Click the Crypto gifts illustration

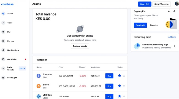coord(171,23)
